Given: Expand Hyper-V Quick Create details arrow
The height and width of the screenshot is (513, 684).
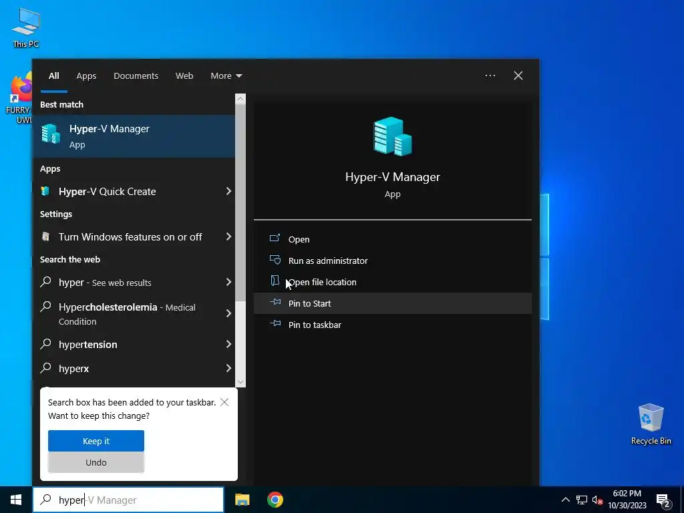Looking at the screenshot, I should (x=228, y=191).
